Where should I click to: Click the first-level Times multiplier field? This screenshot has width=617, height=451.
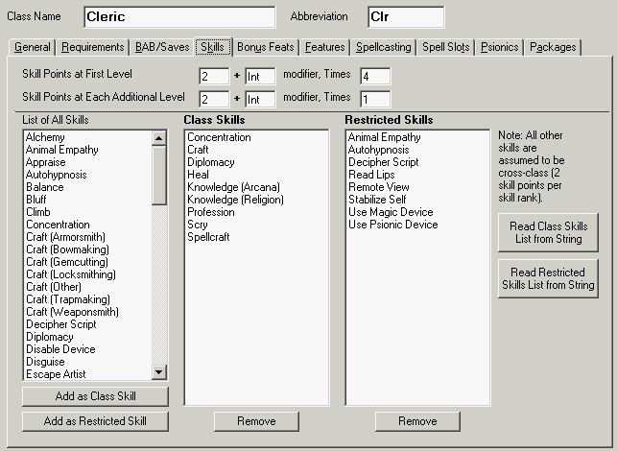point(375,76)
